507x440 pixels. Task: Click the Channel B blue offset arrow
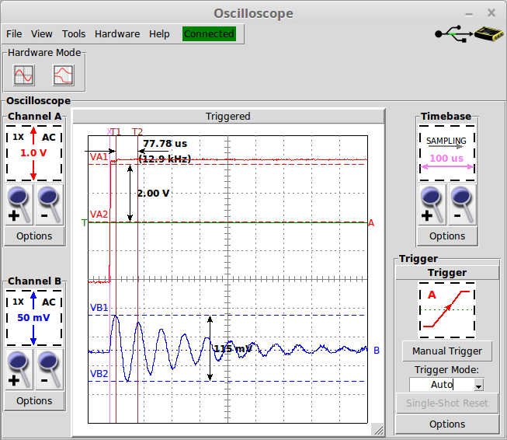[x=33, y=318]
